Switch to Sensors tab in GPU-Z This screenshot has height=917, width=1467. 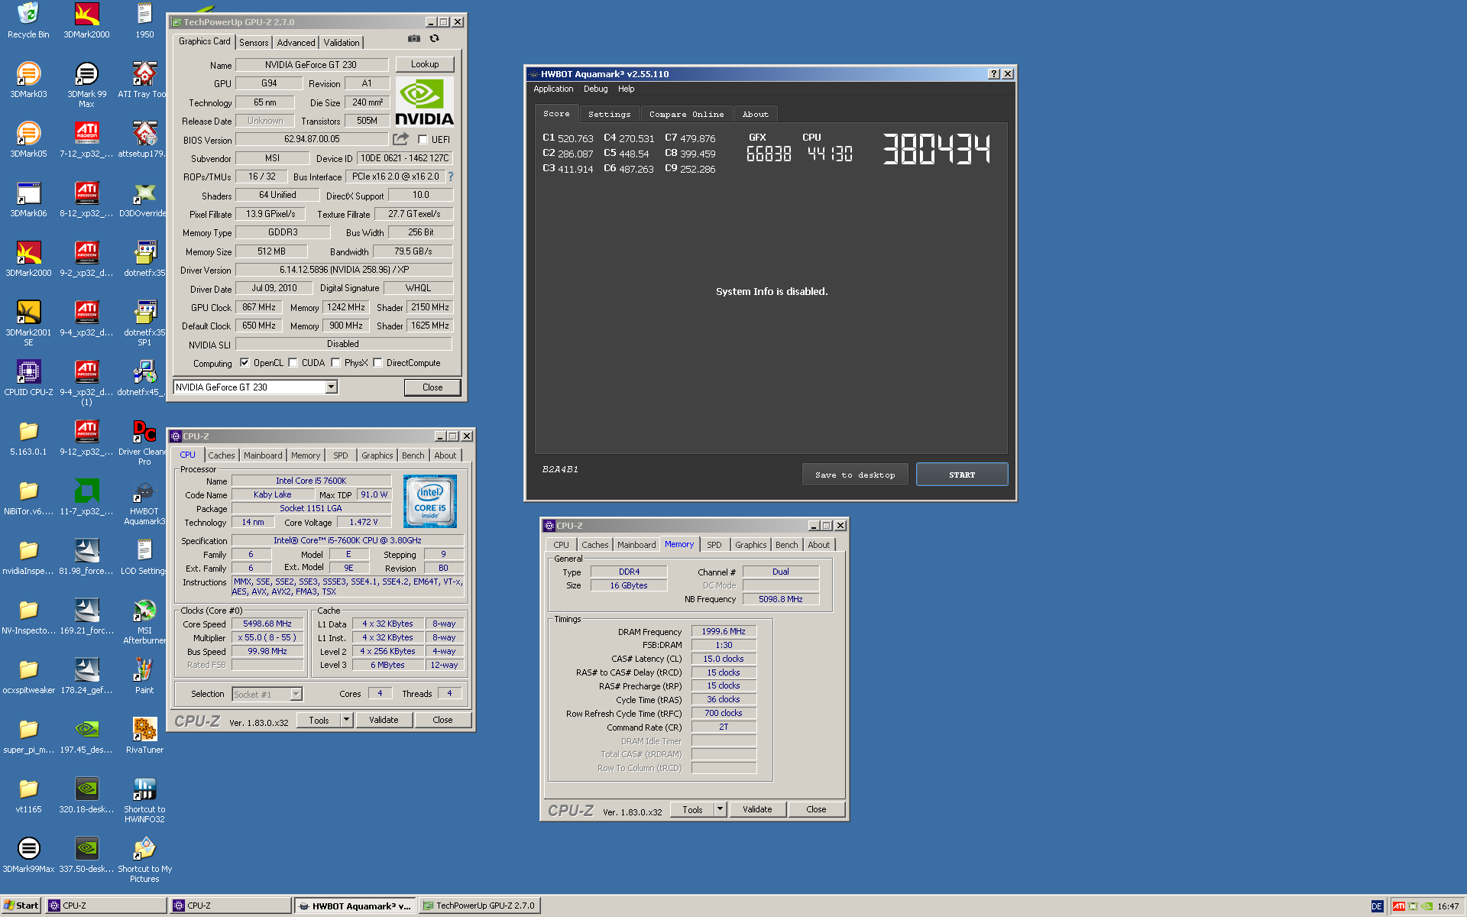(254, 43)
